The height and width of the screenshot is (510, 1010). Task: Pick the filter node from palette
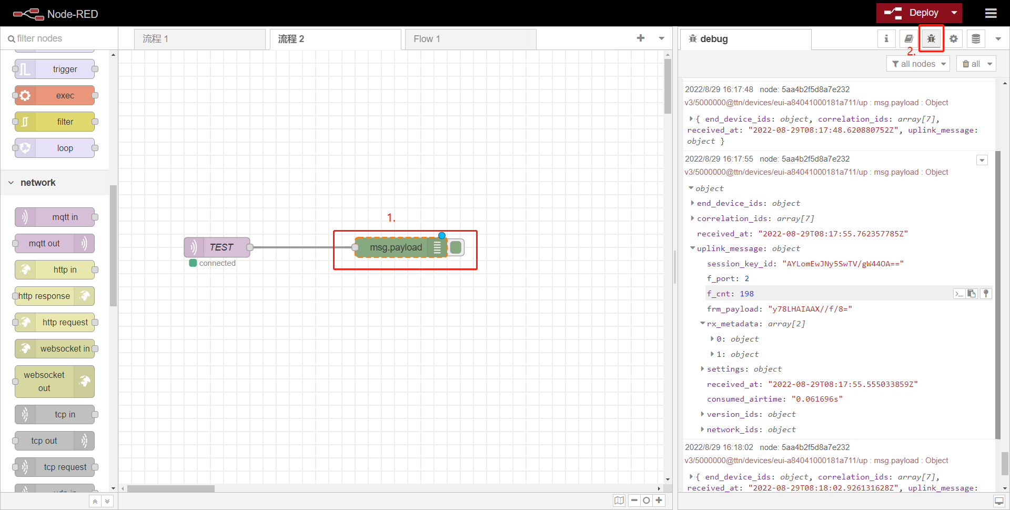click(55, 122)
